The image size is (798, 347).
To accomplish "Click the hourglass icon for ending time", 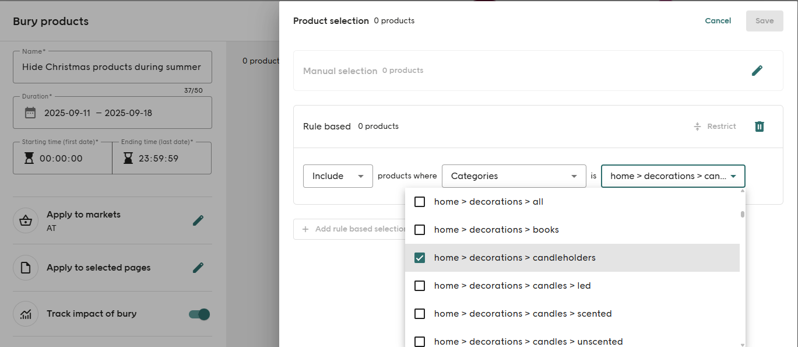I will click(128, 158).
